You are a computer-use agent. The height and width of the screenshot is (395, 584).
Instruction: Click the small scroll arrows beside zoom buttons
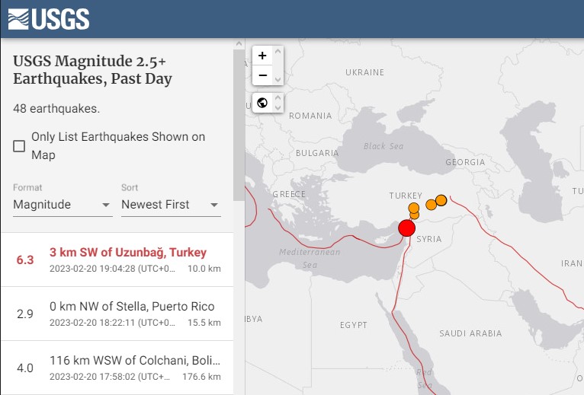click(x=278, y=65)
